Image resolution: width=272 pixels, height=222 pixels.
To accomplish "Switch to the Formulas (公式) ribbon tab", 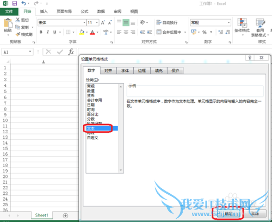I will pyautogui.click(x=84, y=11).
